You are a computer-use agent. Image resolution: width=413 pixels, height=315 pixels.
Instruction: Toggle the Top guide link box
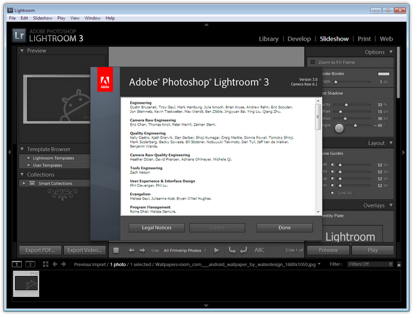tap(332, 178)
